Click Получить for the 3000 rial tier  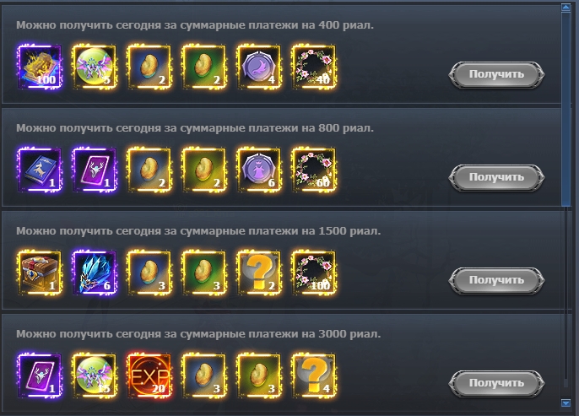pos(496,384)
